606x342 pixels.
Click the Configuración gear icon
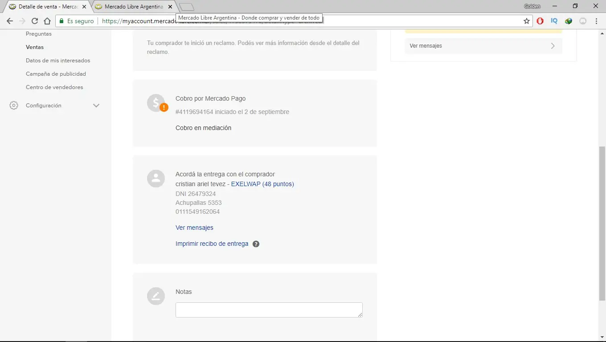tap(14, 106)
